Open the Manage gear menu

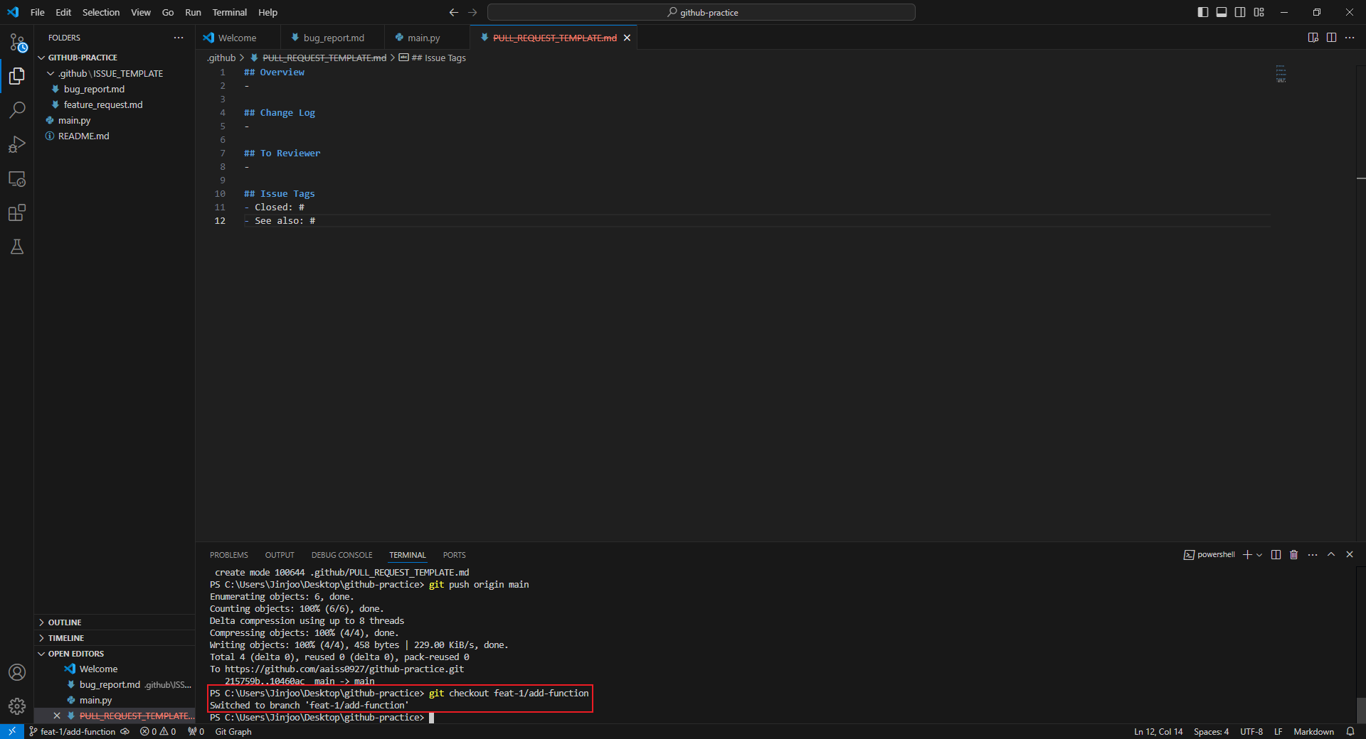click(17, 706)
